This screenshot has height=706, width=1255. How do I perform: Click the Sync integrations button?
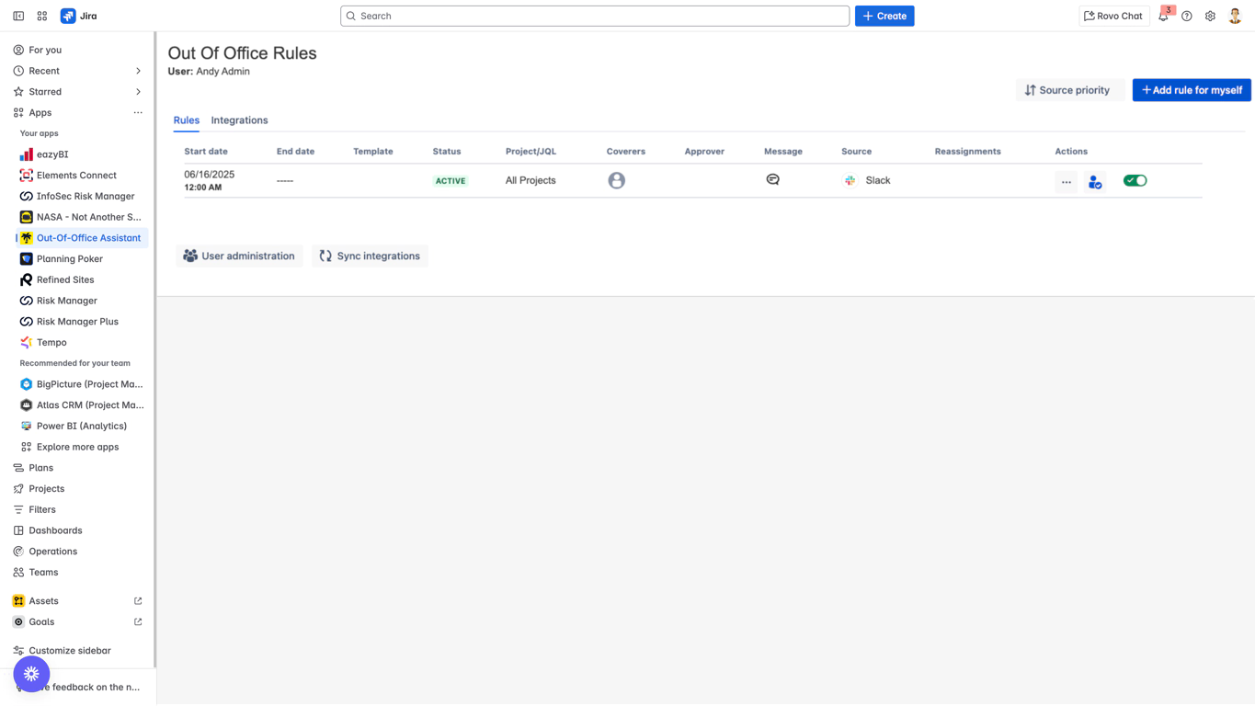click(370, 256)
